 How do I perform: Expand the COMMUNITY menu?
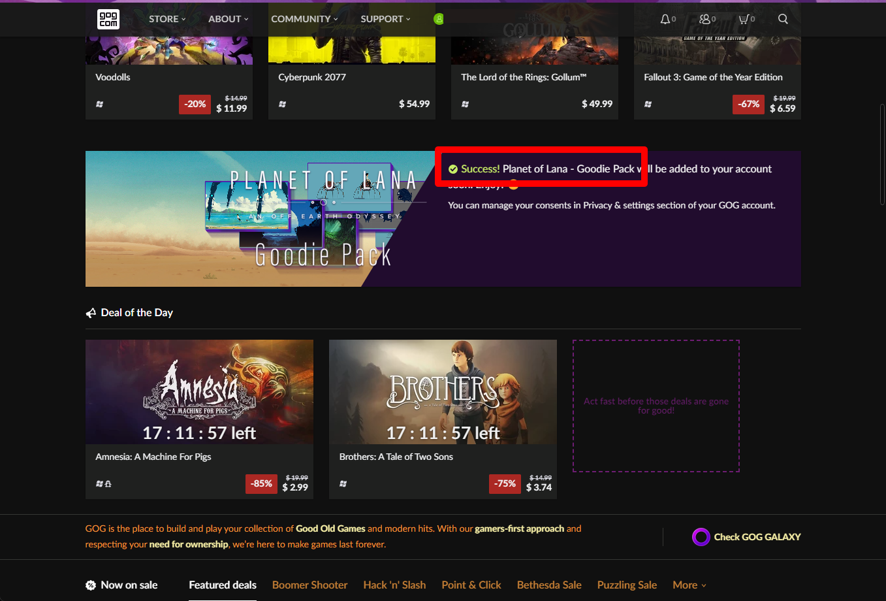tap(305, 19)
